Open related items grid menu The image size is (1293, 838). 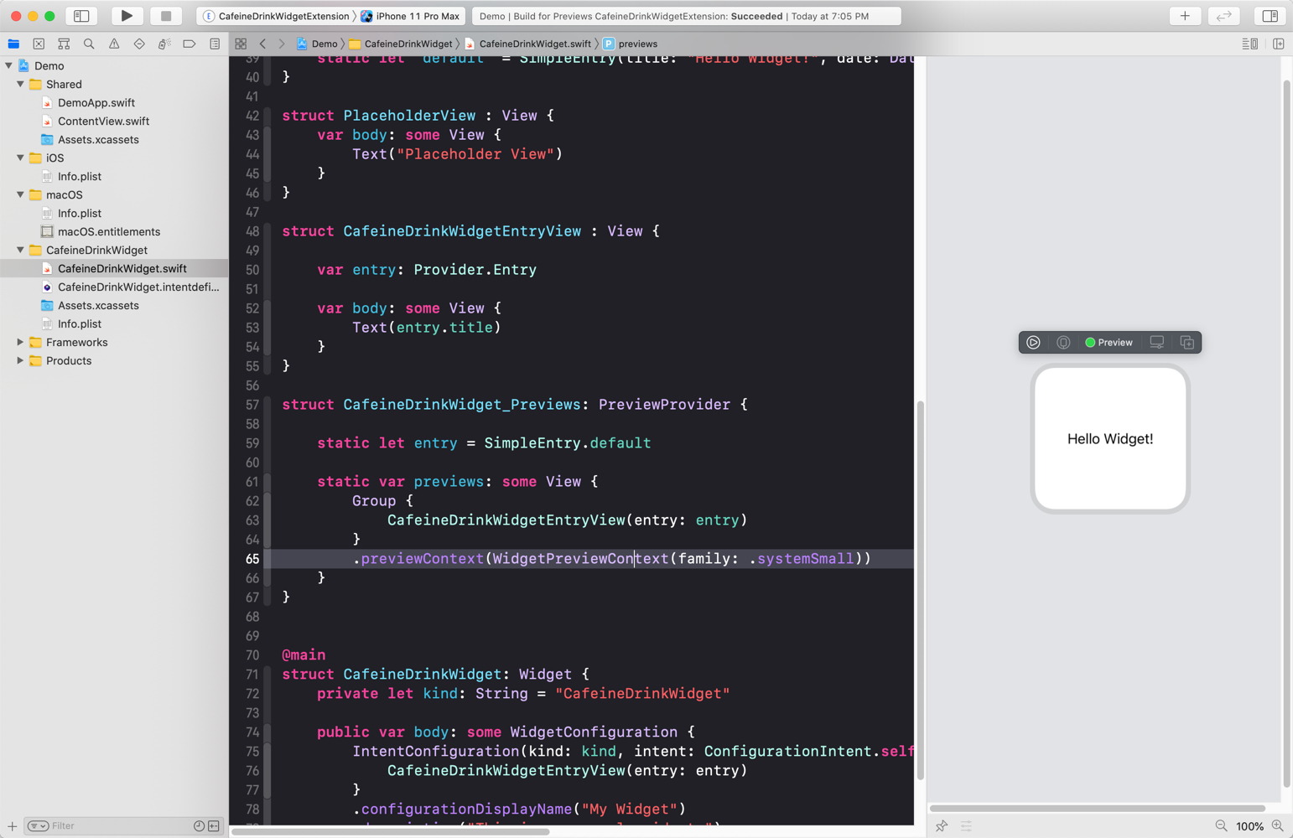[x=241, y=44]
